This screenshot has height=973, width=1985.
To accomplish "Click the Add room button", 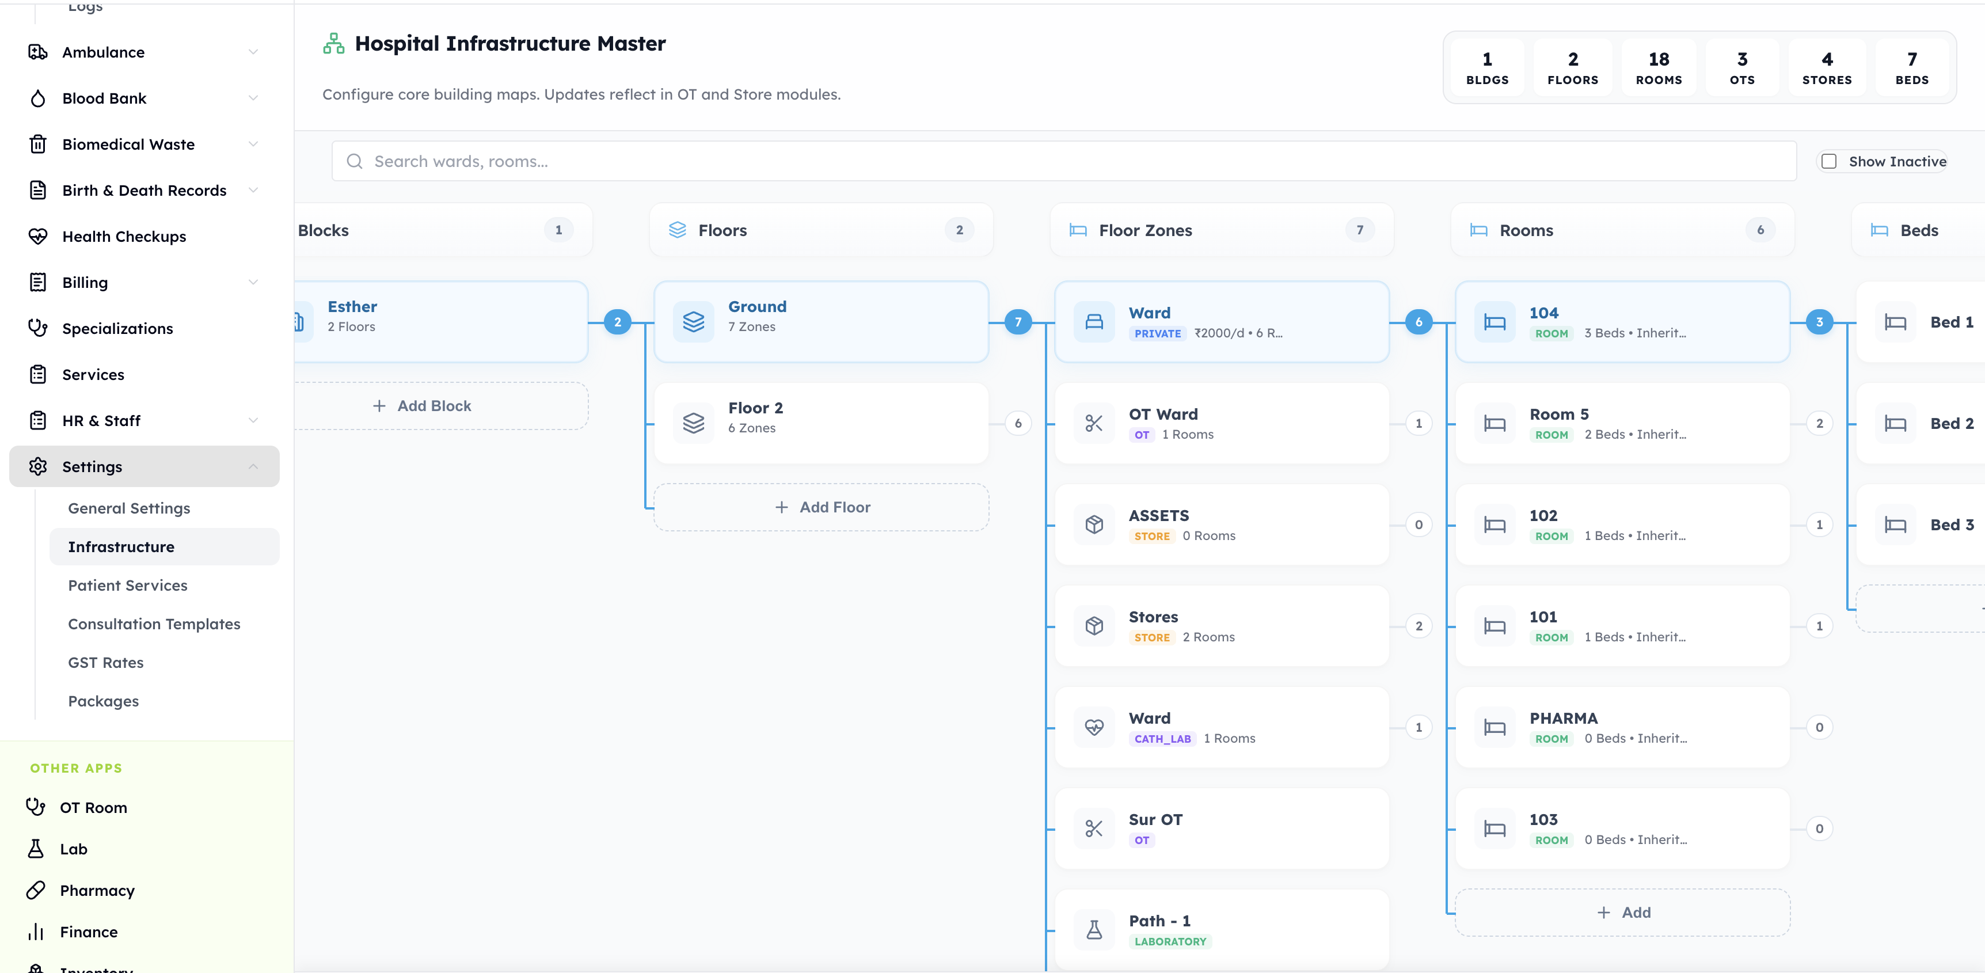I will click(x=1623, y=913).
